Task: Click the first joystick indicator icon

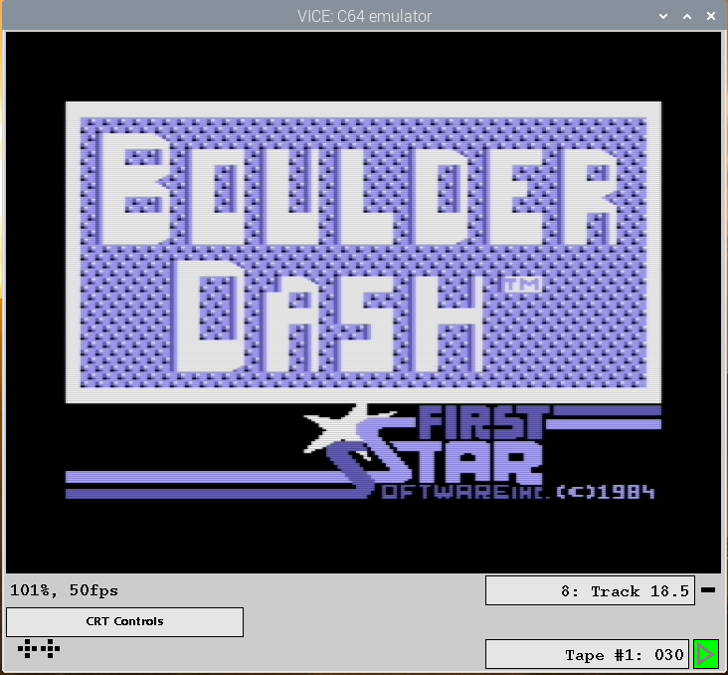Action: point(28,648)
